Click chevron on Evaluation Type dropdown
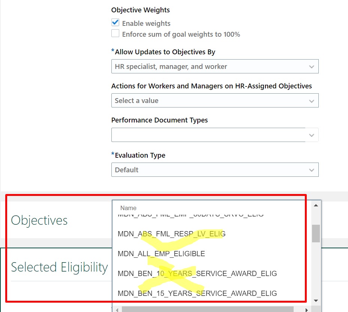This screenshot has width=348, height=312. point(312,170)
